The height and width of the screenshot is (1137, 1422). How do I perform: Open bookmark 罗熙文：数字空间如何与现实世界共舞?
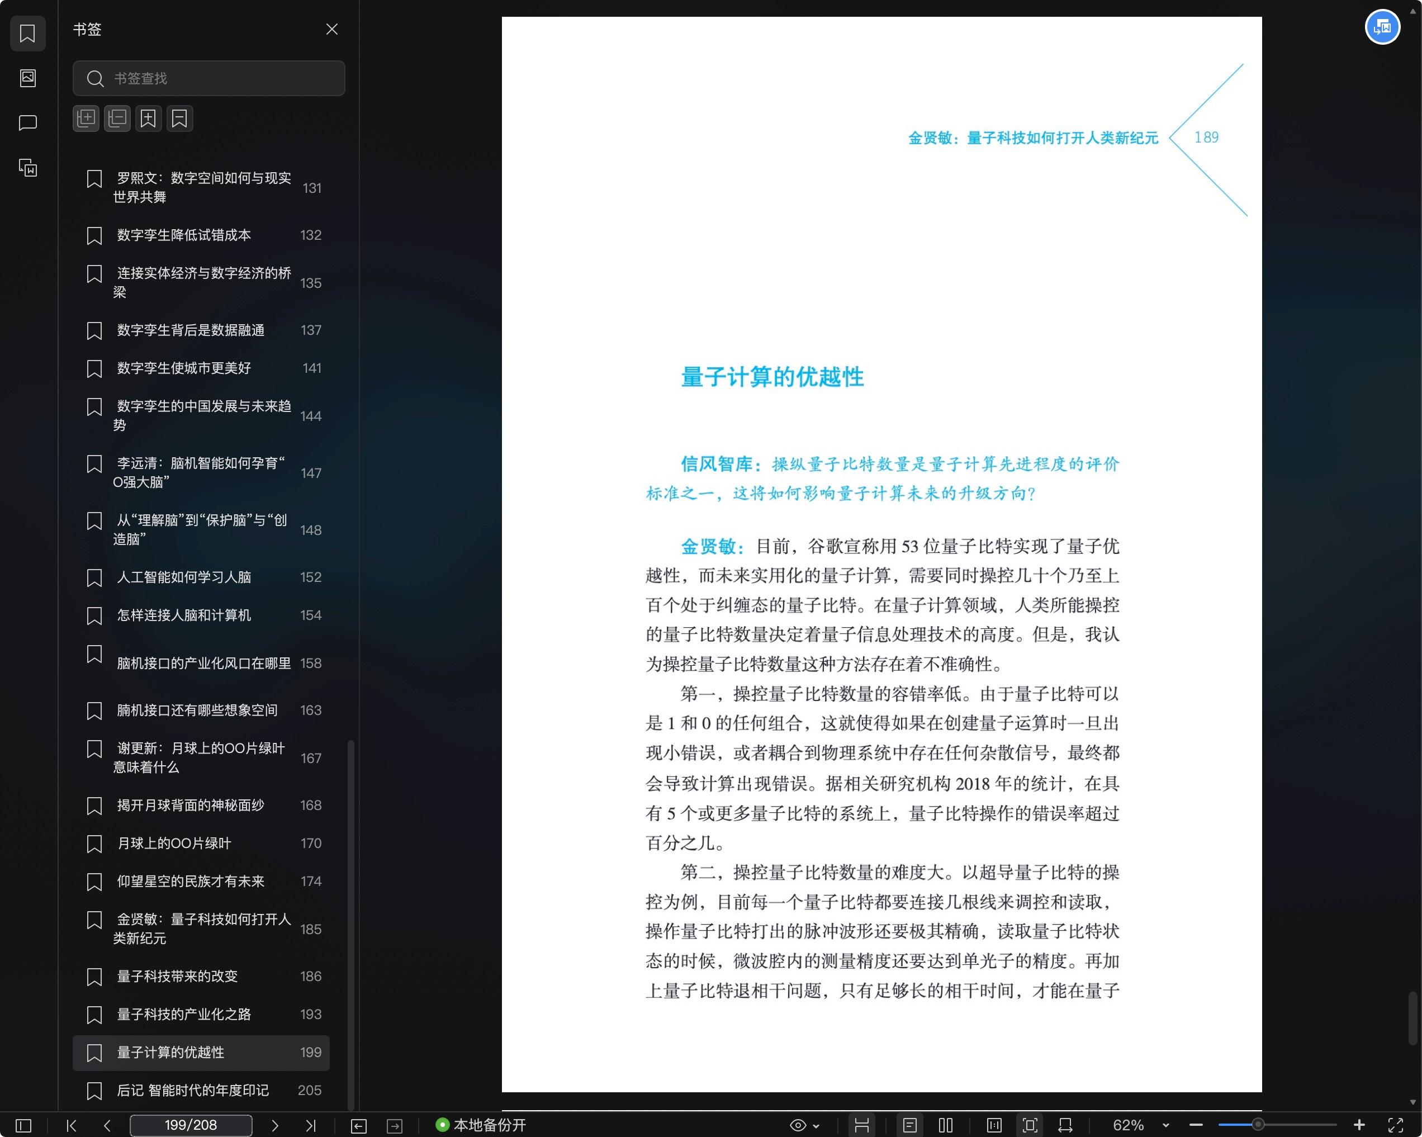[x=201, y=187]
